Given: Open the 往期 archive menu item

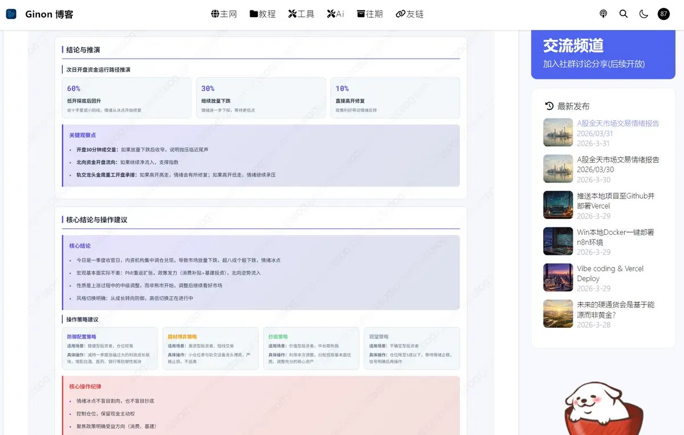Looking at the screenshot, I should click(x=370, y=14).
